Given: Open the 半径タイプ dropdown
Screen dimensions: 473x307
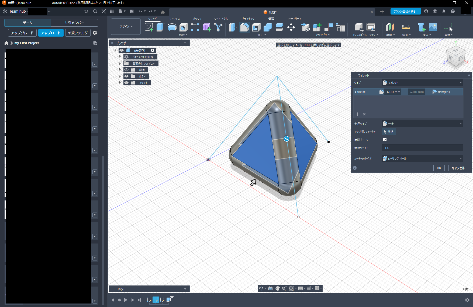Looking at the screenshot, I should click(x=422, y=124).
